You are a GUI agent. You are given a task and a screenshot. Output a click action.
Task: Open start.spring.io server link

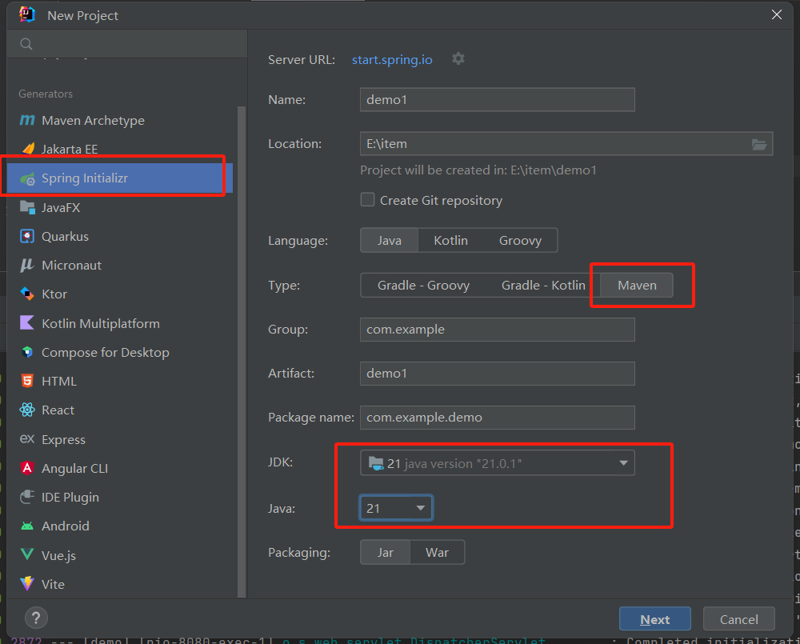[392, 60]
